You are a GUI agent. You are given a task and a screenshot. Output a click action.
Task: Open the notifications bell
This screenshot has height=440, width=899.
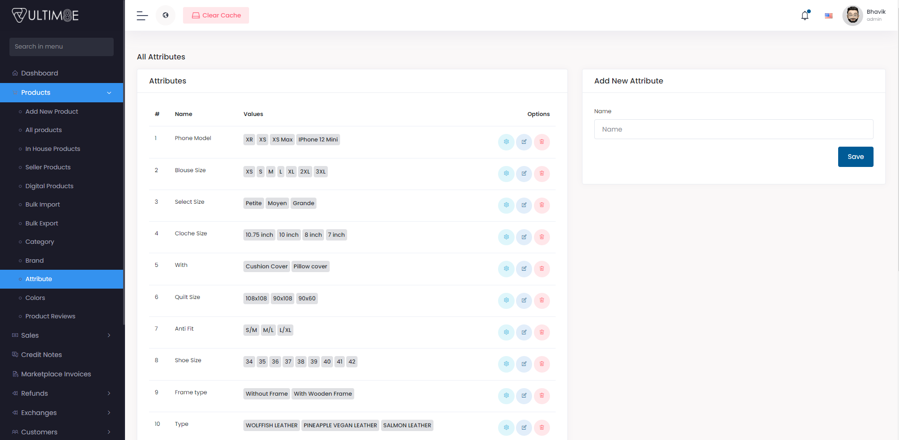point(805,16)
